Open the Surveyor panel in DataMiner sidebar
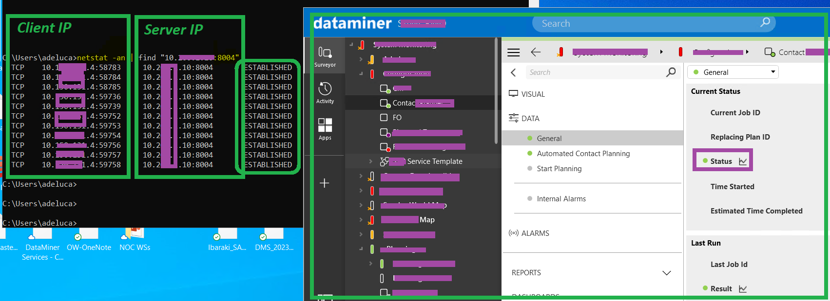This screenshot has height=301, width=830. 325,56
